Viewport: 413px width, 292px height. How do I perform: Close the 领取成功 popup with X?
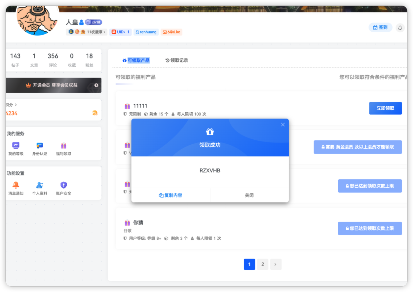click(x=283, y=125)
